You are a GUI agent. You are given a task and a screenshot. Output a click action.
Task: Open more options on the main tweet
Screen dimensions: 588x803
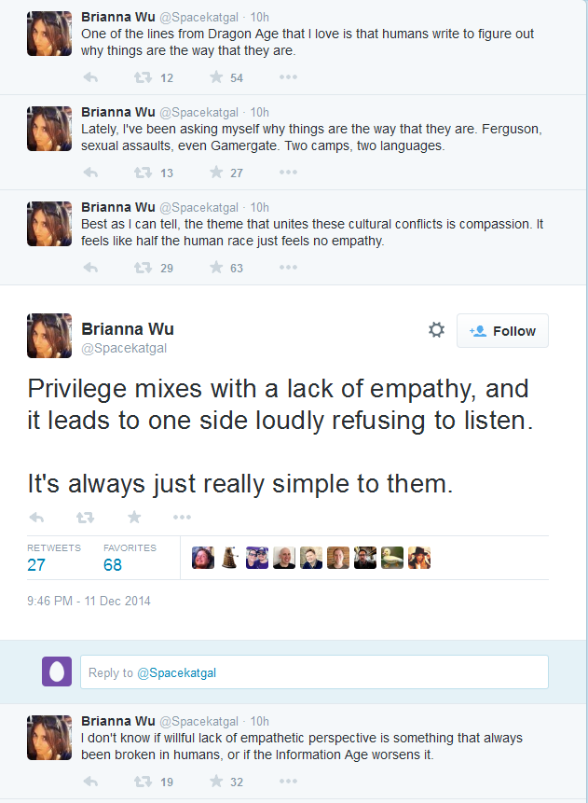point(183,518)
